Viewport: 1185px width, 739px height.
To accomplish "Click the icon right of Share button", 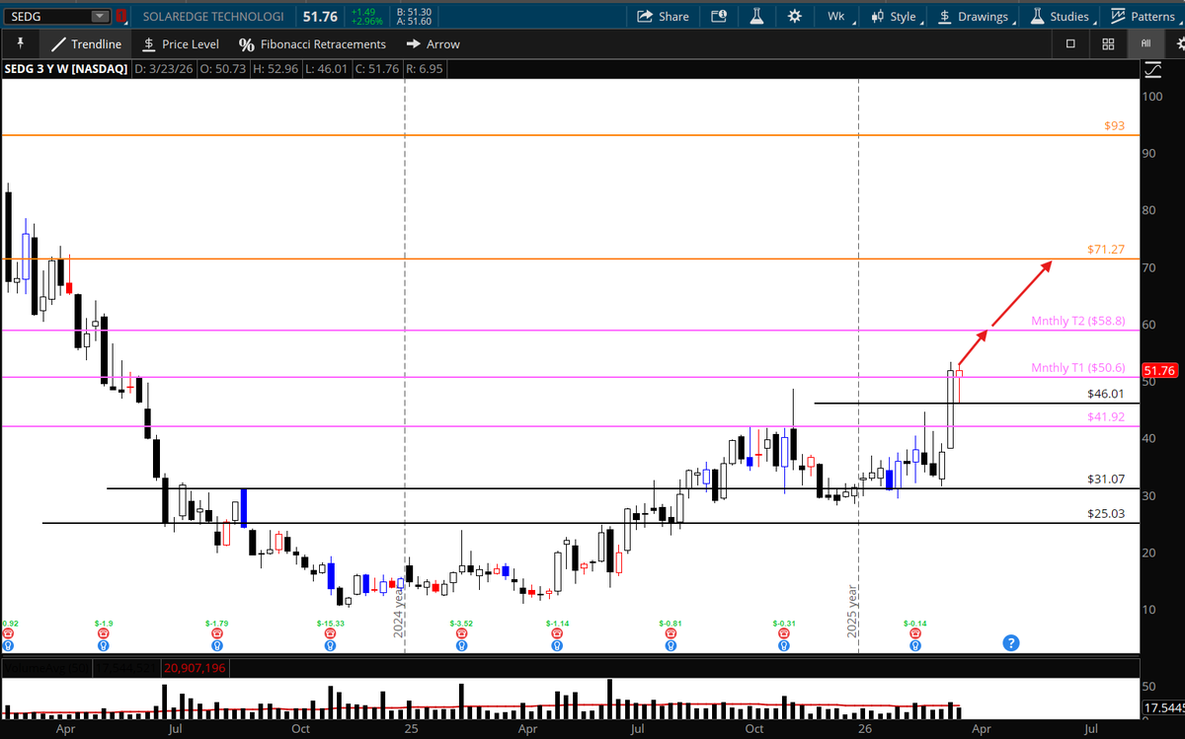I will click(x=718, y=17).
